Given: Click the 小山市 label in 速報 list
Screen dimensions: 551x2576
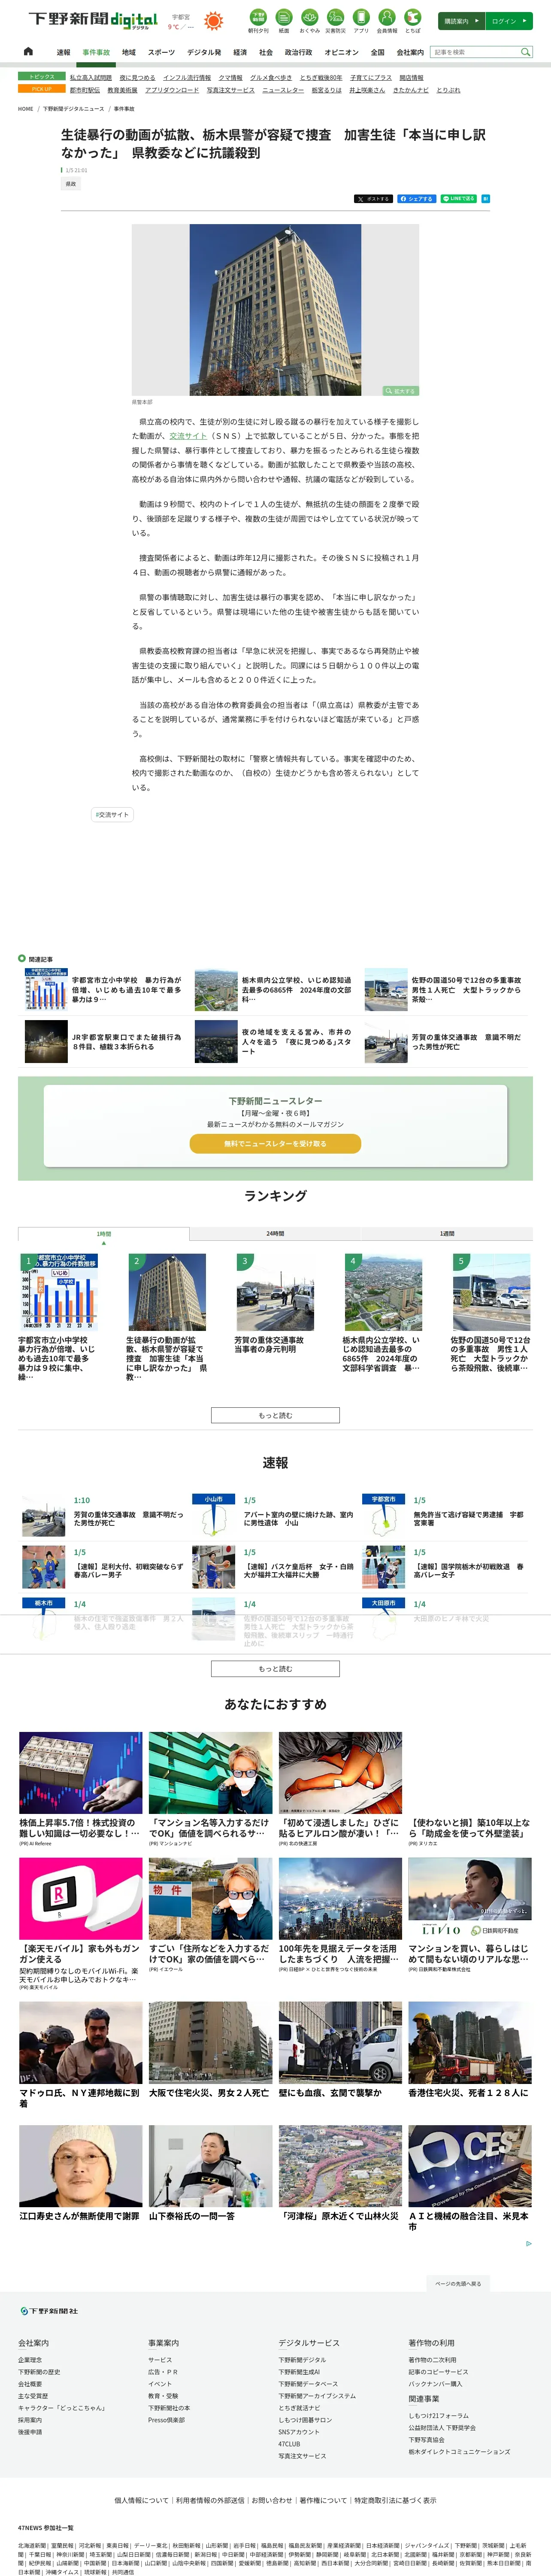Looking at the screenshot, I should pyautogui.click(x=213, y=1499).
